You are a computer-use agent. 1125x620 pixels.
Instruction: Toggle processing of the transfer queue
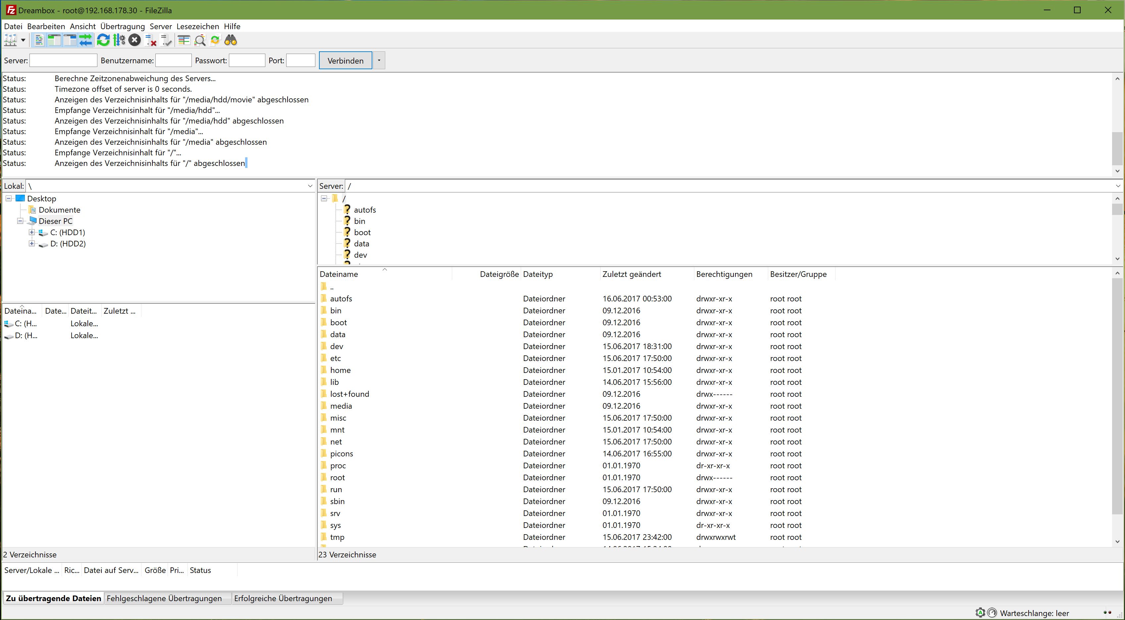pyautogui.click(x=119, y=41)
